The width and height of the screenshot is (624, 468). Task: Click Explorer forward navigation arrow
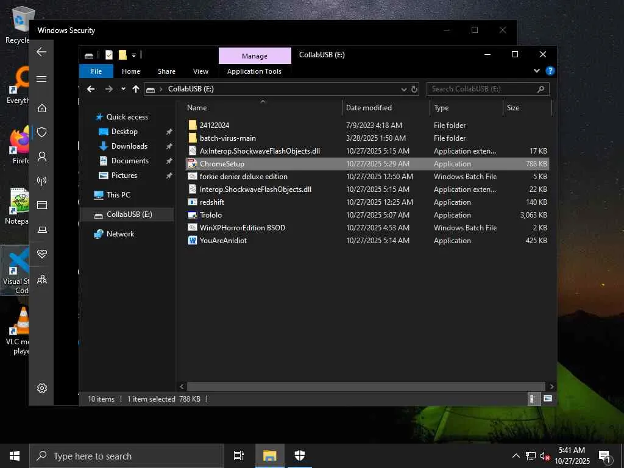[108, 89]
